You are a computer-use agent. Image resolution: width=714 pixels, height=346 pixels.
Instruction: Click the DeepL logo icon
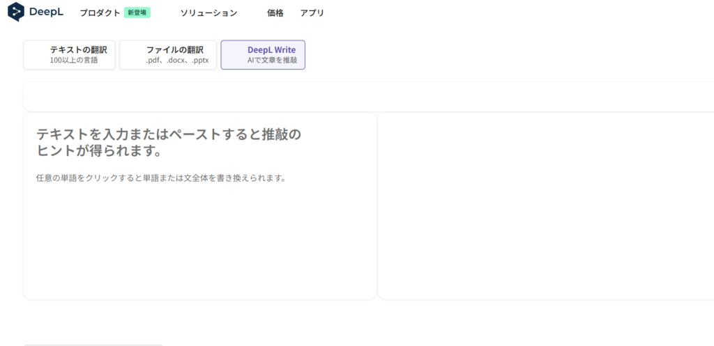(x=16, y=12)
